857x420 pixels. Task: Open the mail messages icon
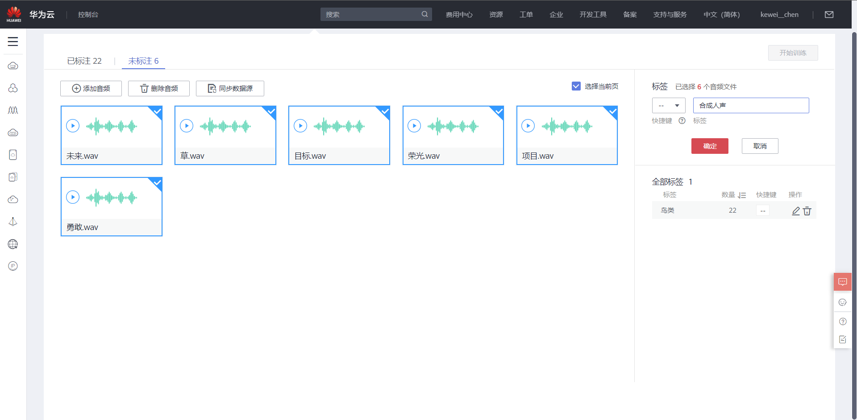pyautogui.click(x=829, y=14)
